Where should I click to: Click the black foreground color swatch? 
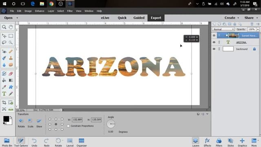click(x=6, y=119)
